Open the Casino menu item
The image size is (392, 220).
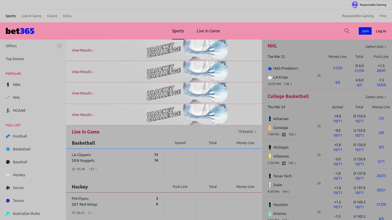pyautogui.click(x=52, y=16)
